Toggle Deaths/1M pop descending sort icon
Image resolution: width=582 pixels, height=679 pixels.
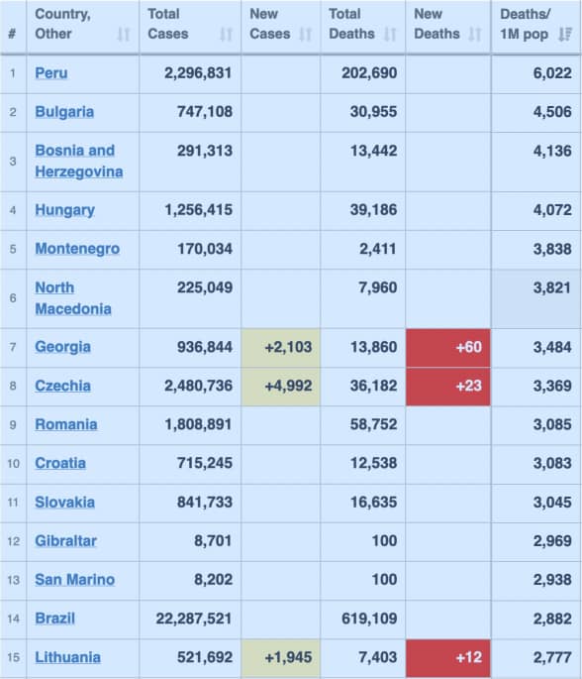565,34
